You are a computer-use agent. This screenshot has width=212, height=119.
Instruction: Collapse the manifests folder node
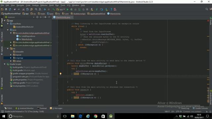(x=8, y=24)
